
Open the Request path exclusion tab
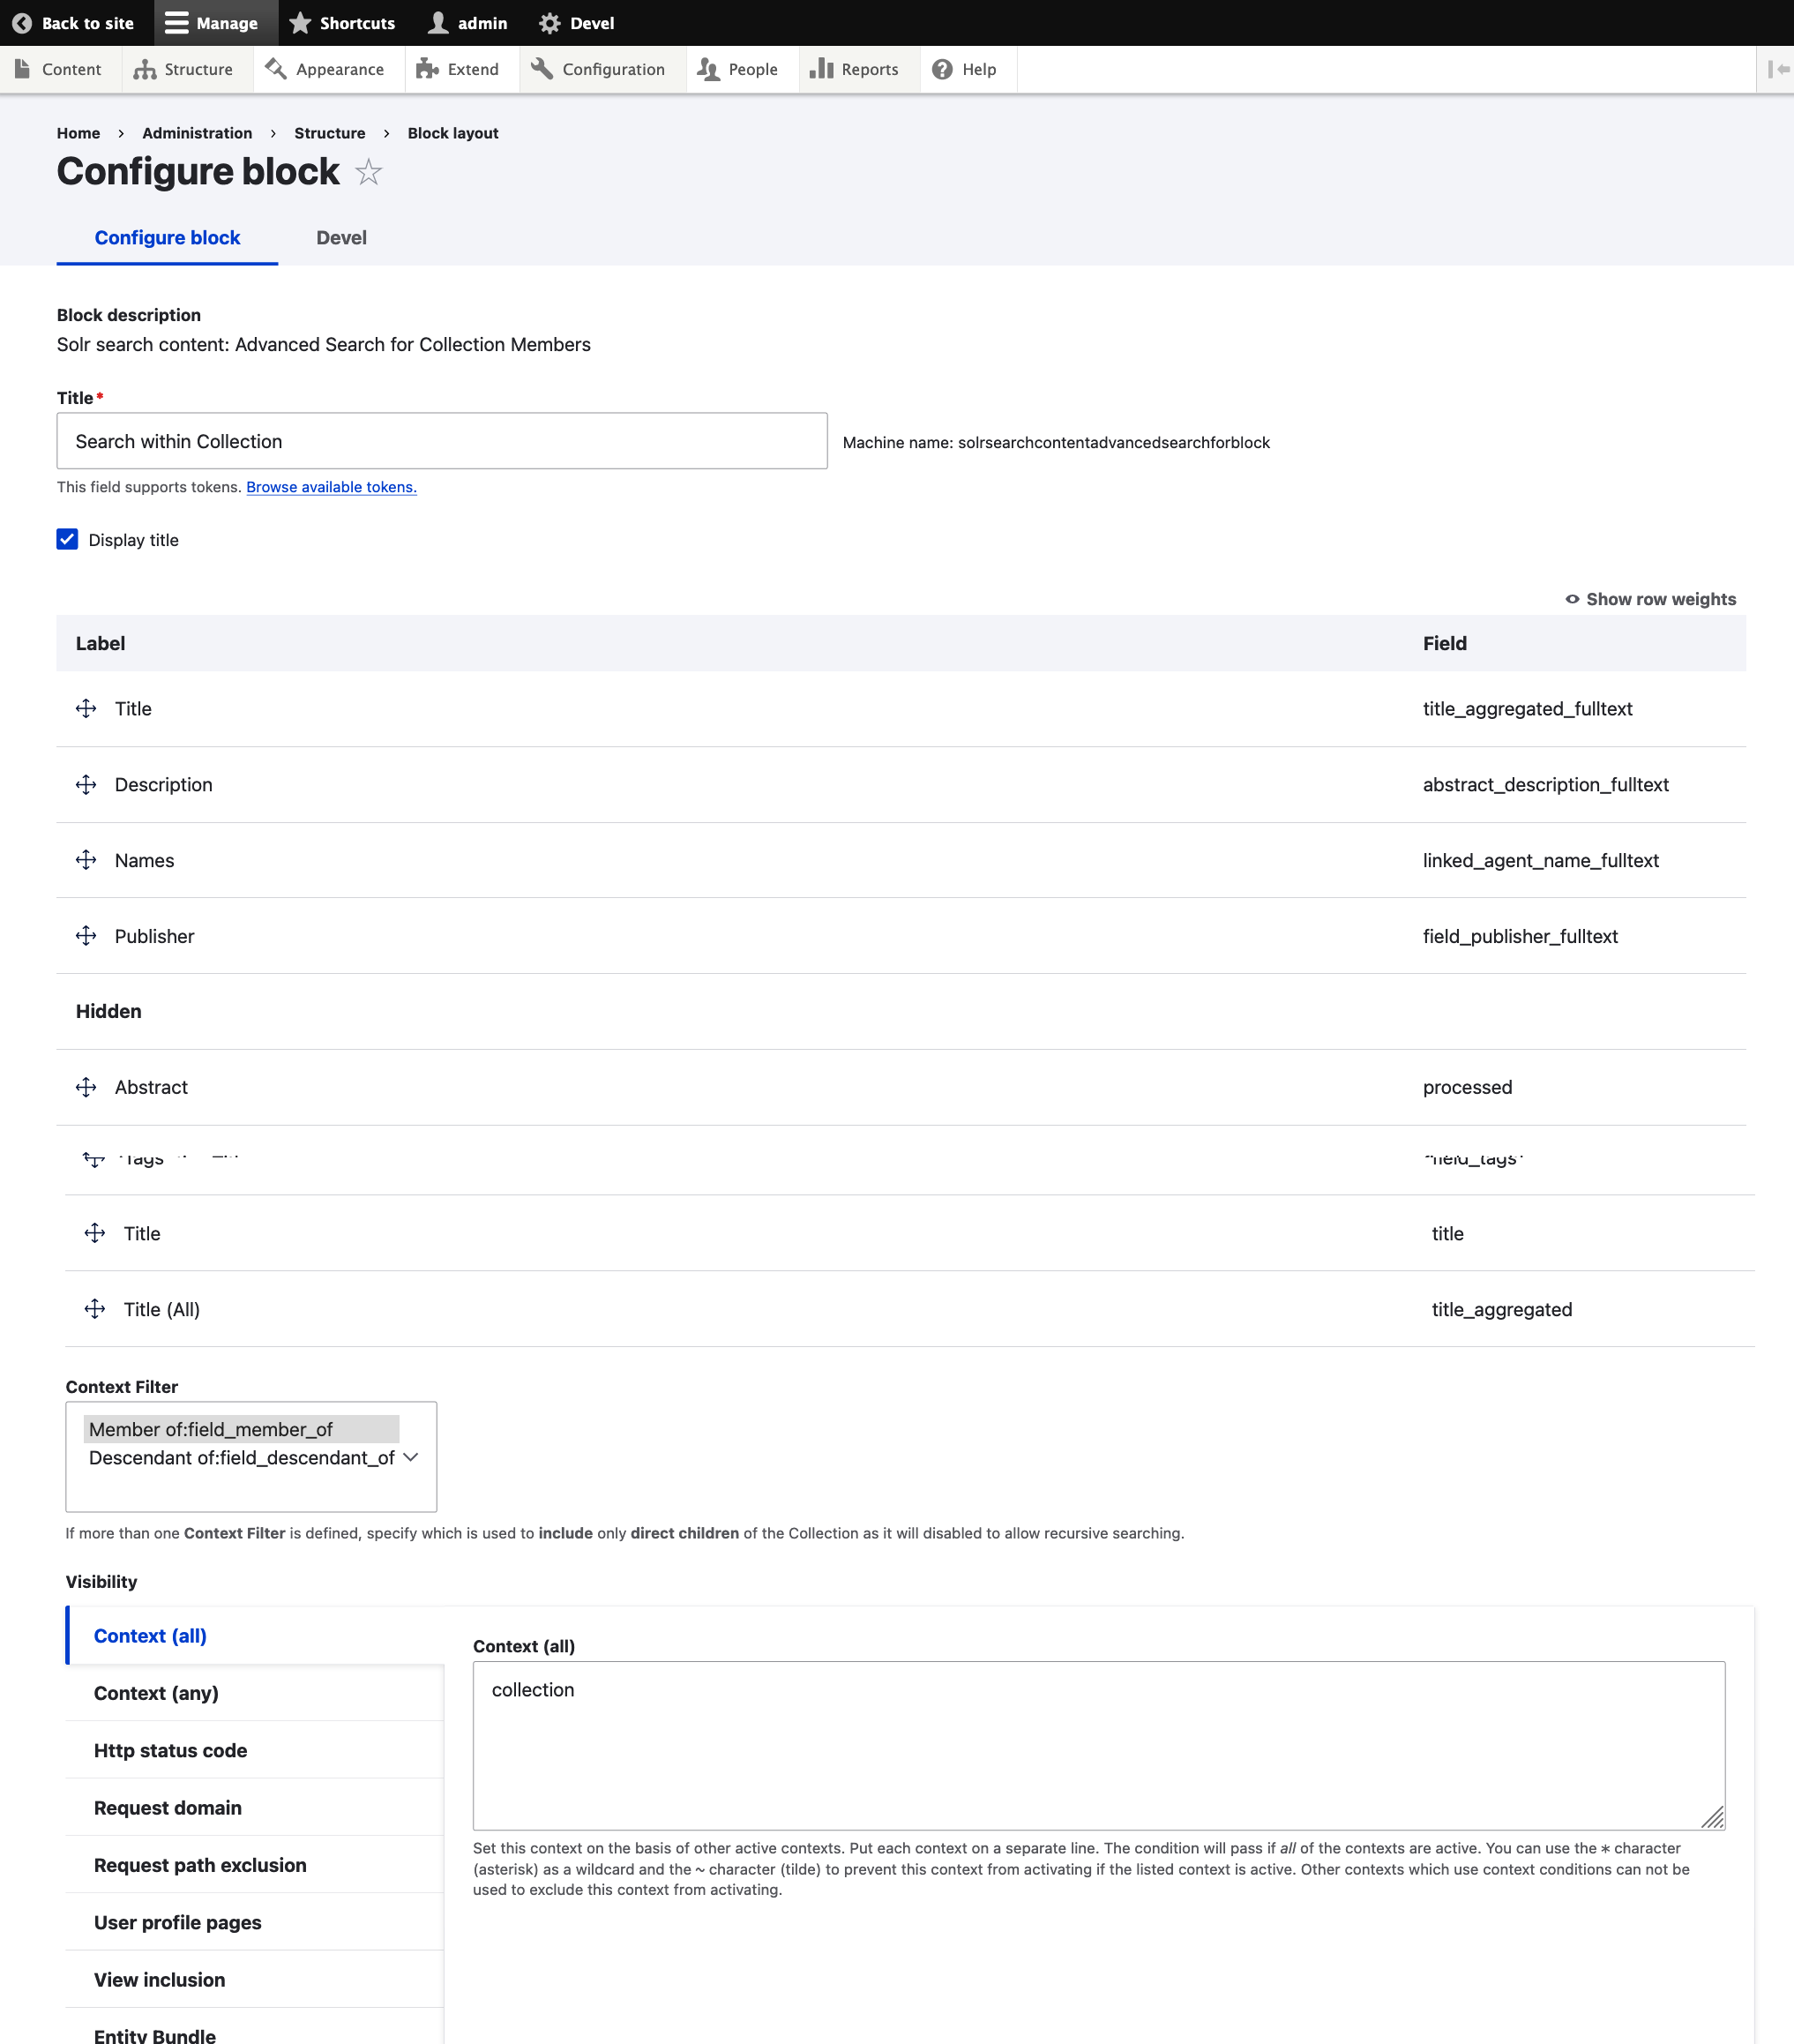(200, 1865)
